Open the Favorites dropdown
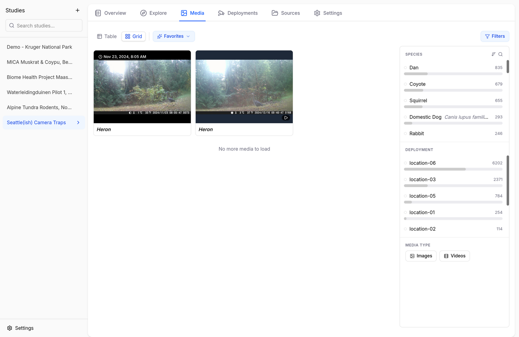 point(174,36)
